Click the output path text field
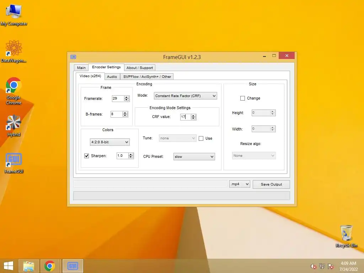 (x=150, y=184)
